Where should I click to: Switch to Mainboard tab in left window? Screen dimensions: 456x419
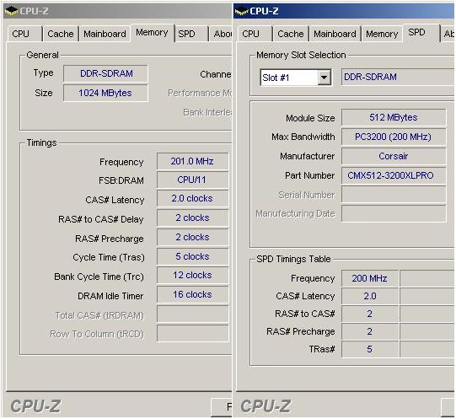click(x=105, y=34)
